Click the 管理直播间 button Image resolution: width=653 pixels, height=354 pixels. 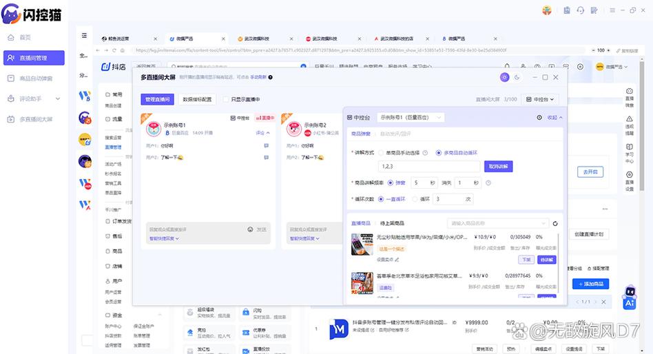point(158,99)
